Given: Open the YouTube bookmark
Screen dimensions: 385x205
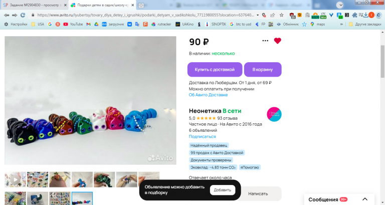Looking at the screenshot, I should tap(73, 24).
